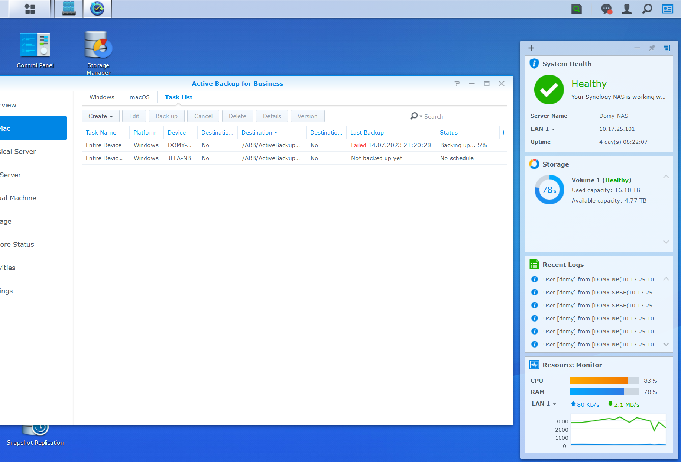Viewport: 681px width, 462px height.
Task: Open task list column options menu
Action: click(x=503, y=133)
